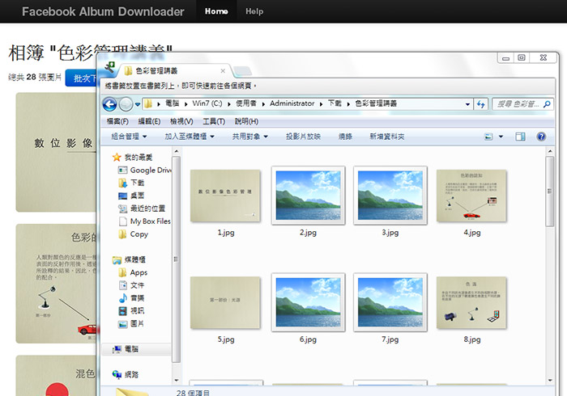
Task: Click the refresh icon beside address bar
Action: point(480,104)
